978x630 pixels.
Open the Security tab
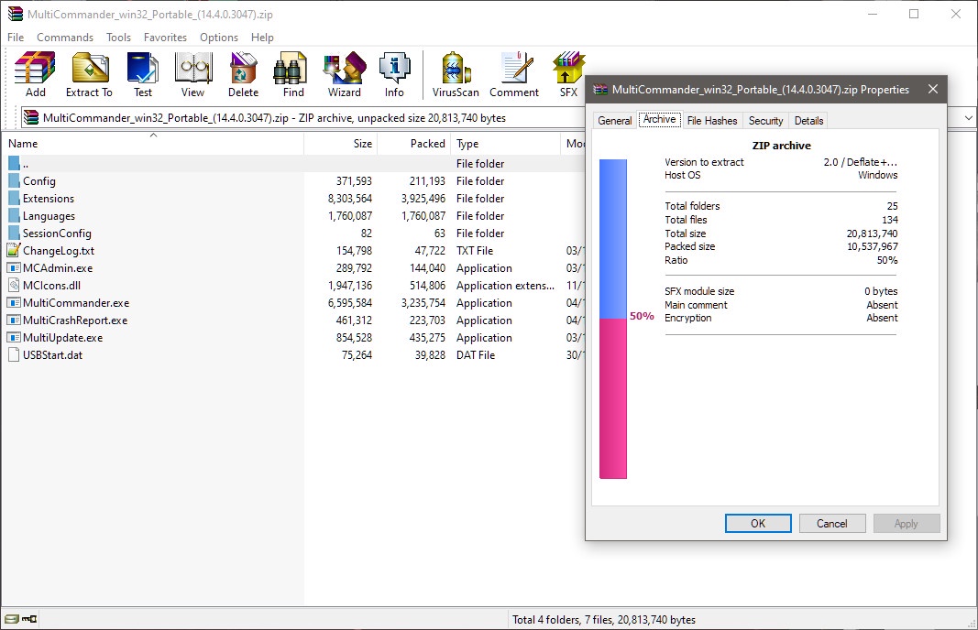pos(765,120)
